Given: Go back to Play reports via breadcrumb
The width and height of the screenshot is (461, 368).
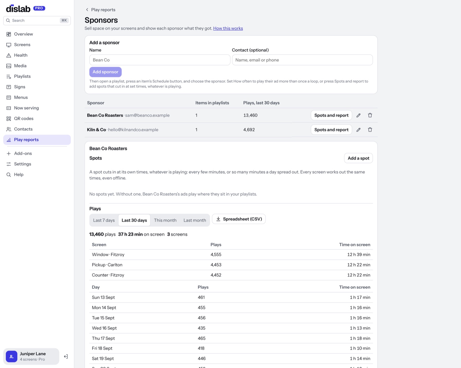Looking at the screenshot, I should pyautogui.click(x=101, y=10).
